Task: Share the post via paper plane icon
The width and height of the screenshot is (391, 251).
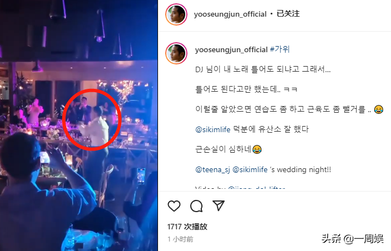Action: (219, 205)
